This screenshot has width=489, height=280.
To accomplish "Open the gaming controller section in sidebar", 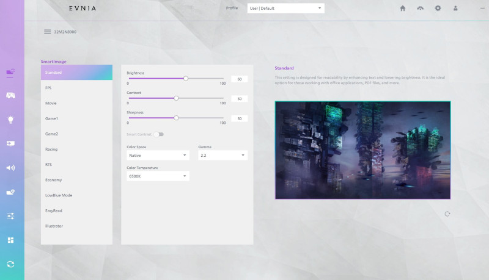I will (x=10, y=96).
